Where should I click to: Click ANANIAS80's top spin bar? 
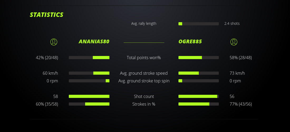click(89, 81)
